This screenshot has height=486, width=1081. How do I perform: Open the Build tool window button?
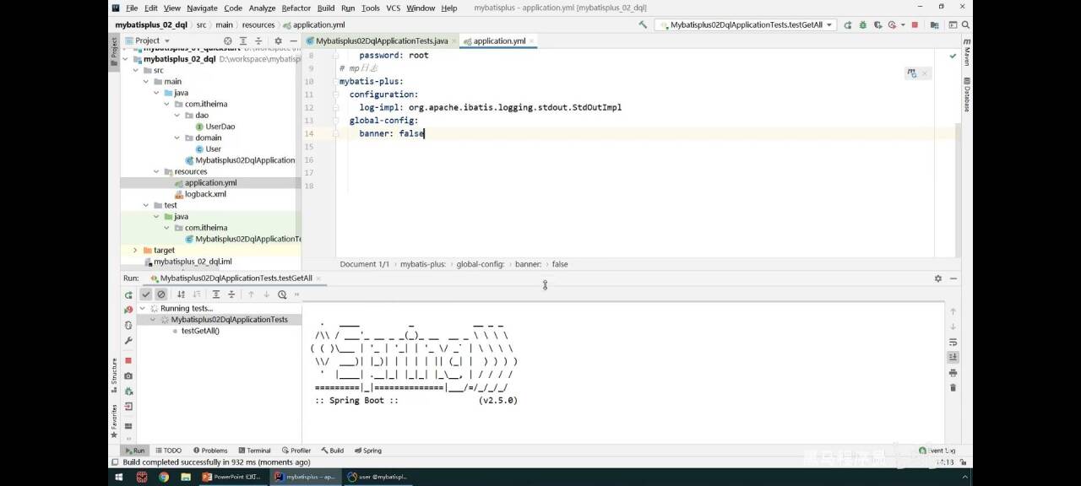click(332, 451)
